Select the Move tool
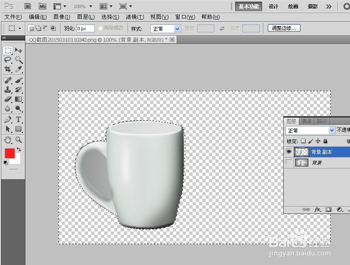350x265 pixels. pos(18,50)
